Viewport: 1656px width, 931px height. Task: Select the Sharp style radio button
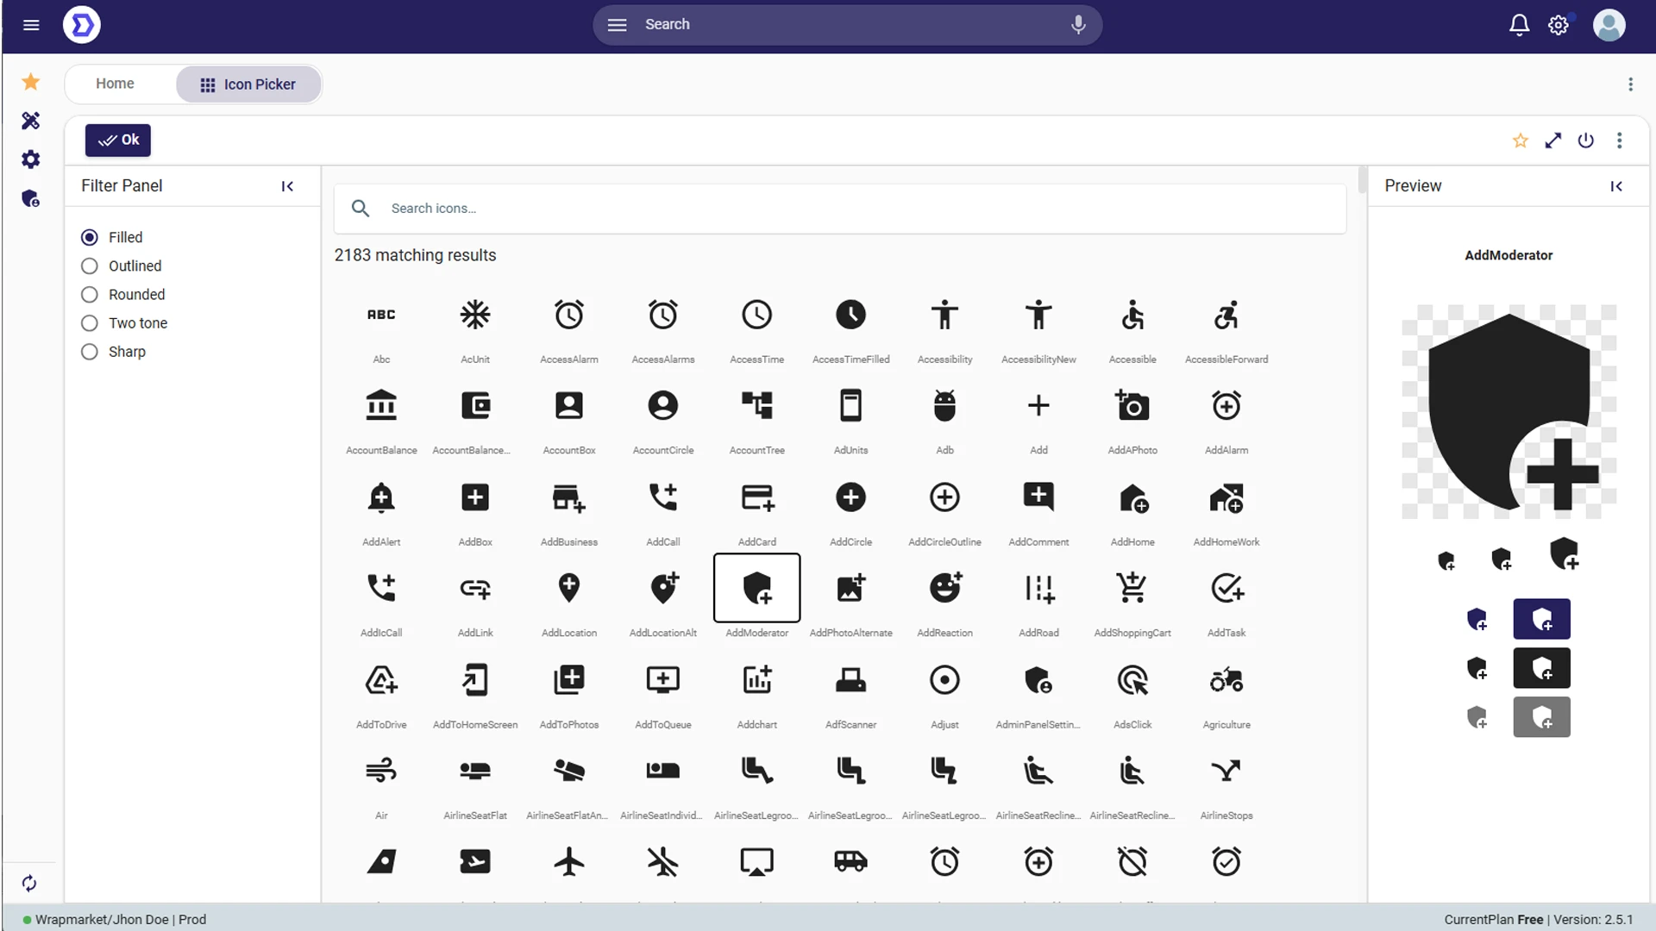pyautogui.click(x=90, y=351)
